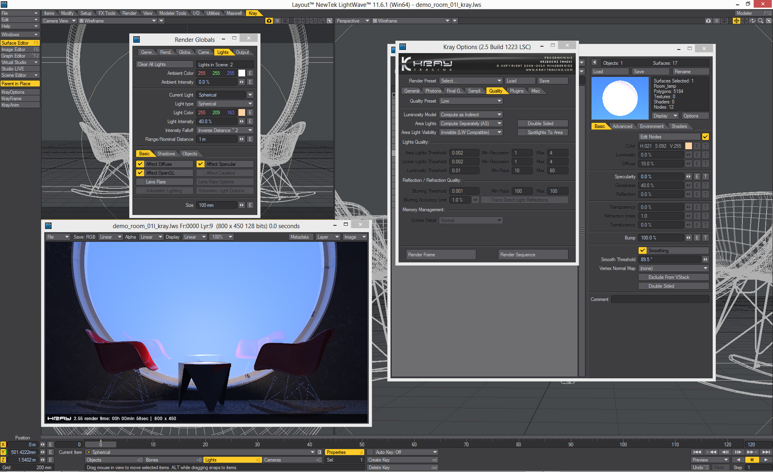Viewport: 773px width, 472px height.
Task: Expand the Light type Spherical dropdown
Action: [x=225, y=104]
